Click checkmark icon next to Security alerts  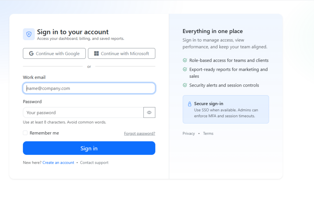click(185, 85)
